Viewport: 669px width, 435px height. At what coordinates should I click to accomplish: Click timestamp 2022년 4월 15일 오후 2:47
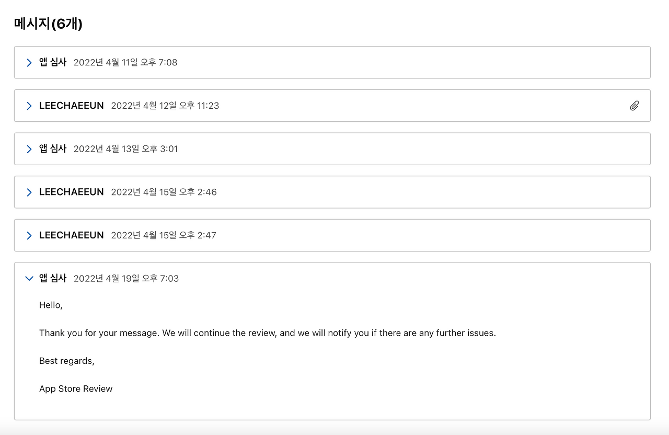(x=164, y=236)
